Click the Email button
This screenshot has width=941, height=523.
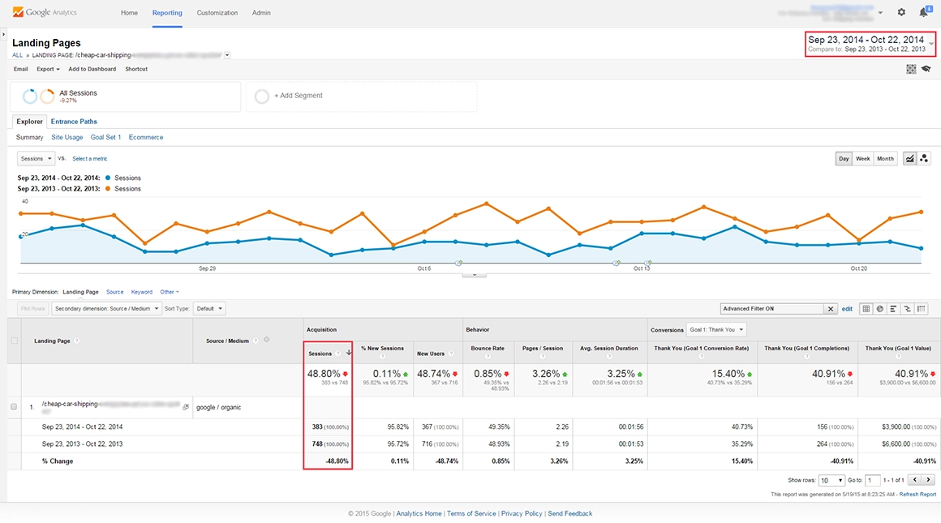tap(21, 69)
